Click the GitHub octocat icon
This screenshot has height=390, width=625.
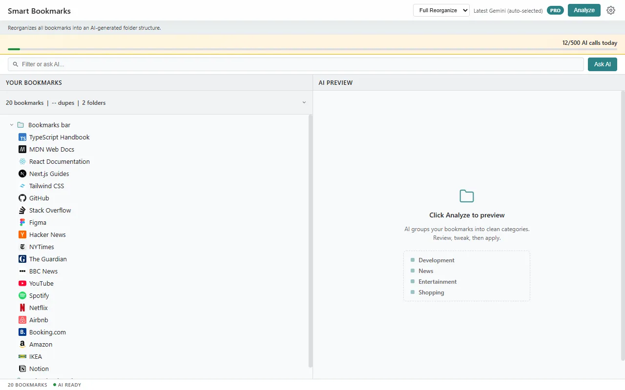[x=22, y=198]
